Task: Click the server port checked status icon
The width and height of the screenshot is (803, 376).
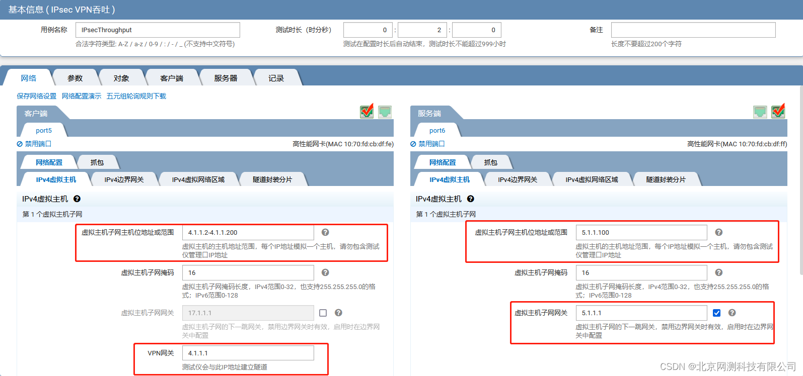Action: pos(778,111)
